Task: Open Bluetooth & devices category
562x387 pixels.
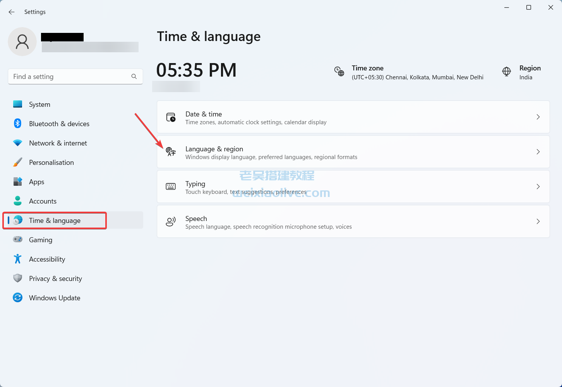Action: click(75, 123)
